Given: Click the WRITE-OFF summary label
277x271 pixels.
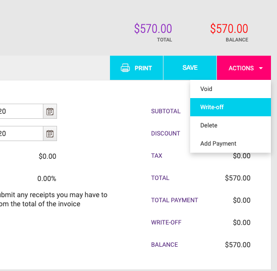Looking at the screenshot, I should click(166, 222).
